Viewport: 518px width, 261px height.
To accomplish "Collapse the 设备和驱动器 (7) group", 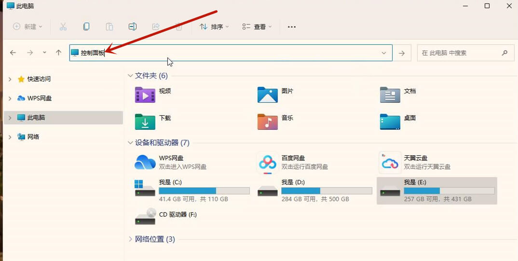I will click(x=130, y=143).
